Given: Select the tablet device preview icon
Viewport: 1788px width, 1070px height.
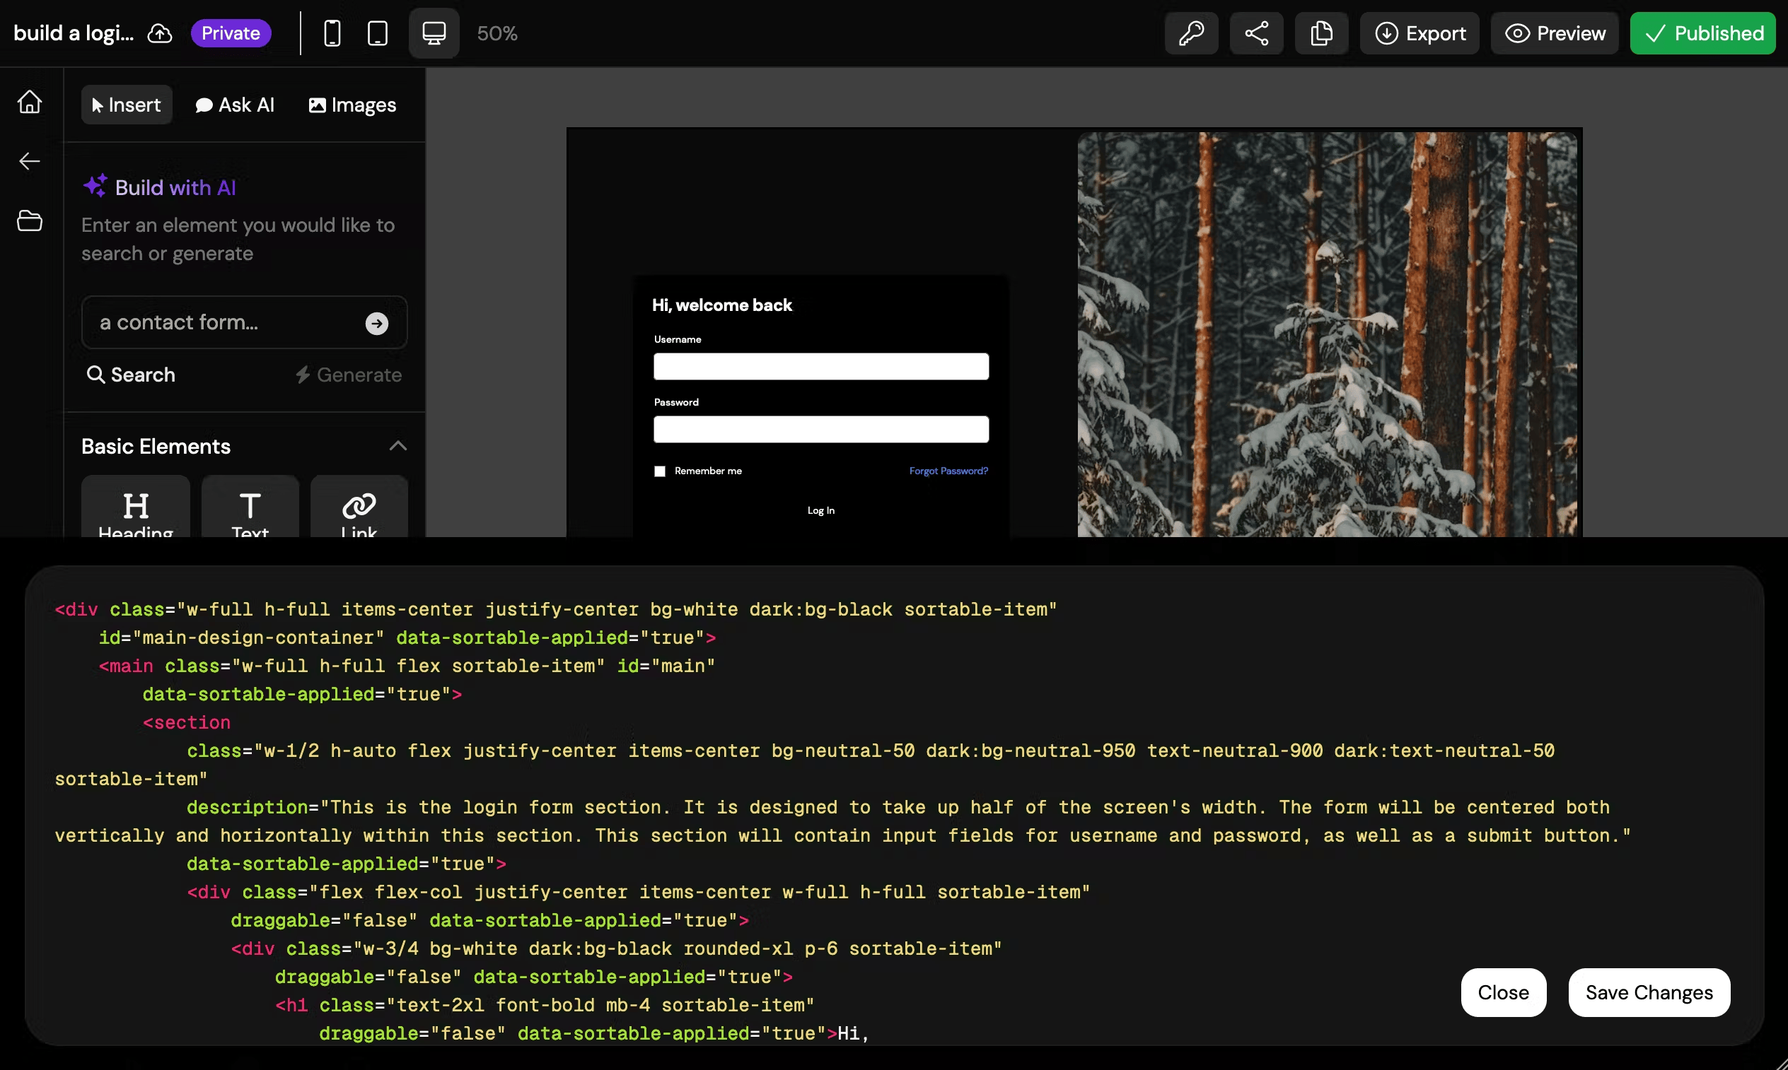Looking at the screenshot, I should pos(377,32).
